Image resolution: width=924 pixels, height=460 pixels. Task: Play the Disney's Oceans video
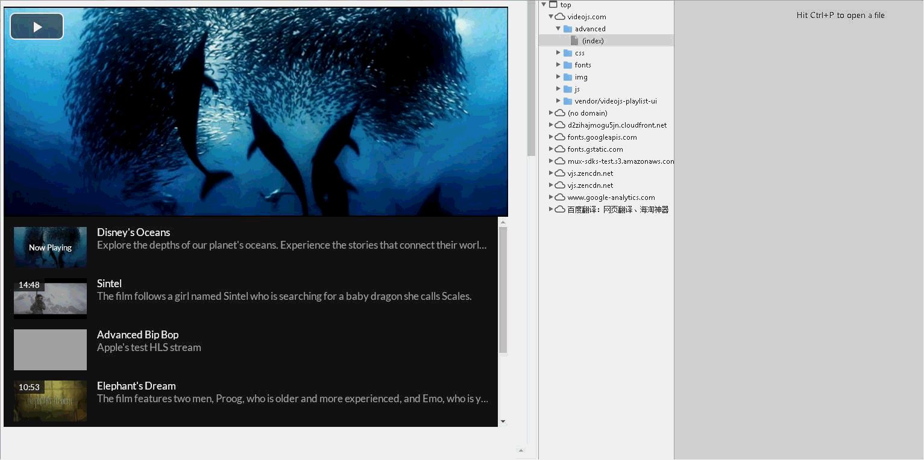click(37, 26)
